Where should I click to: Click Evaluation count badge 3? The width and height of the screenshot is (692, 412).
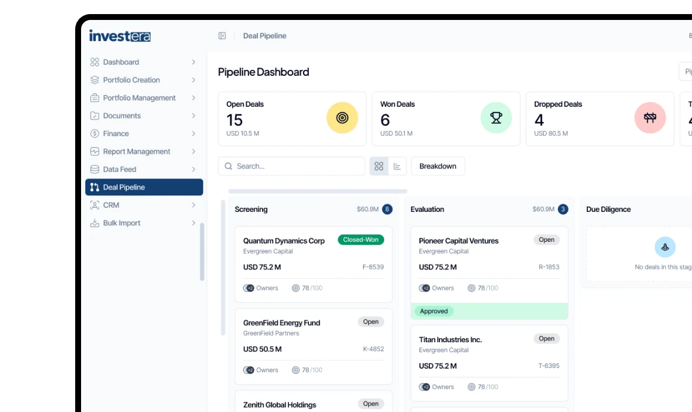click(563, 209)
